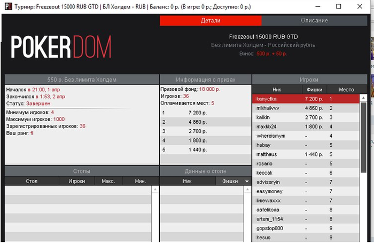Click the Статус: Завершен line
The height and width of the screenshot is (244, 374).
pos(28,104)
